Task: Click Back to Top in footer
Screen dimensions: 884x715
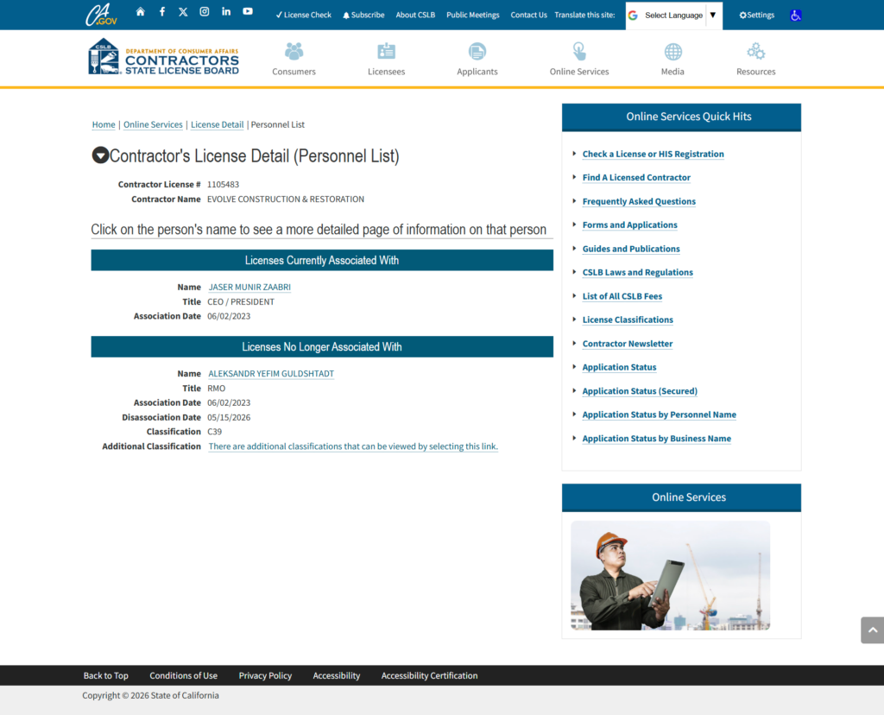Action: (105, 675)
